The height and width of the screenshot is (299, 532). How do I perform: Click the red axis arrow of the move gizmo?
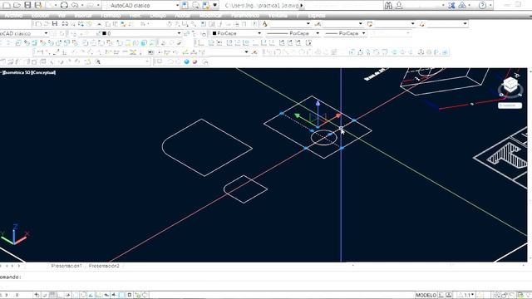337,116
